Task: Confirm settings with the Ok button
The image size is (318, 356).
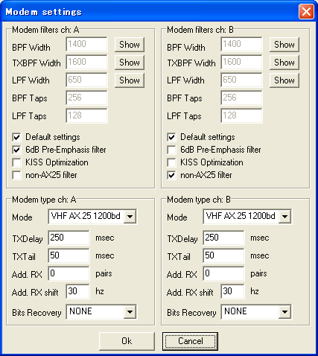Action: pyautogui.click(x=127, y=341)
